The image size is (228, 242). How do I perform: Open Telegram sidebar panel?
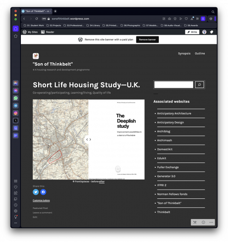(16, 106)
